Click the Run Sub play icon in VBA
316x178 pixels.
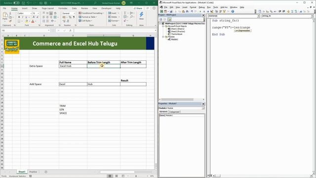200,11
